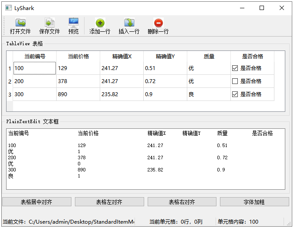This screenshot has width=294, height=228.
Task: Select 241.27 cell in row 2
Action: pos(122,81)
